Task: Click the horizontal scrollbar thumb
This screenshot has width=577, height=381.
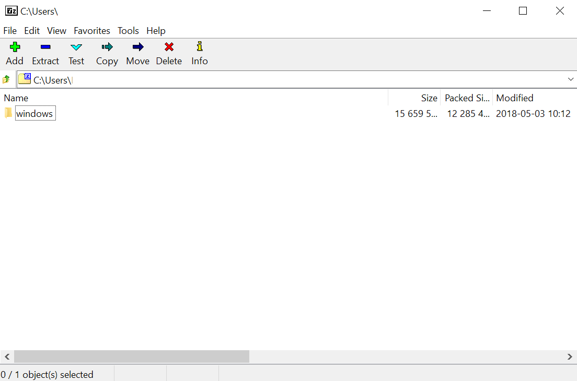Action: (x=132, y=356)
